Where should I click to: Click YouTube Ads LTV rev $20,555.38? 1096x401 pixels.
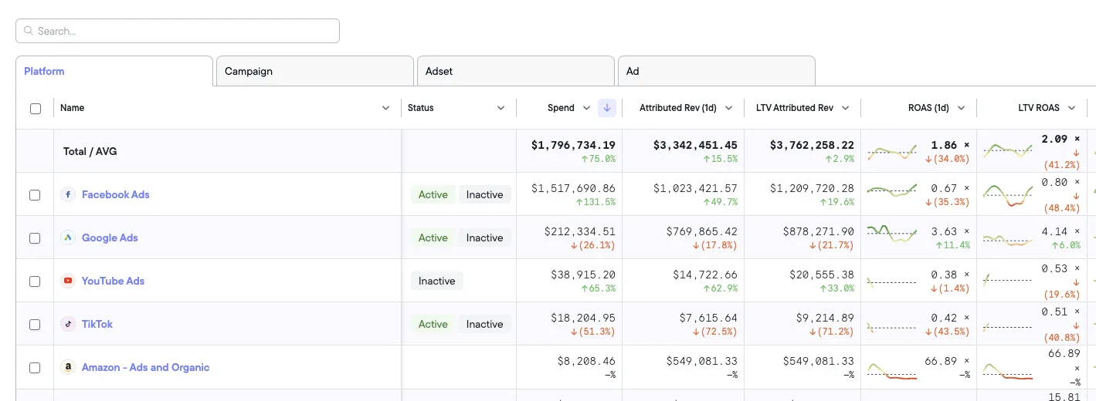pyautogui.click(x=822, y=275)
